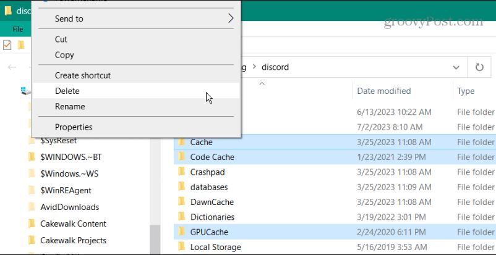Open $SysReset in the navigation tree

[x=59, y=141]
